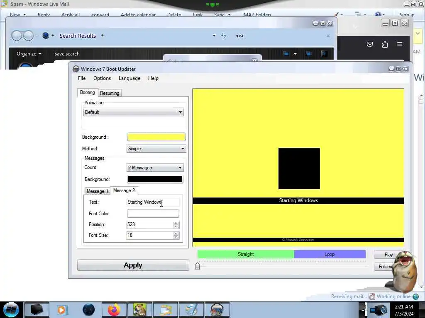Click the green Straight animation segment
The image size is (425, 318).
click(x=246, y=254)
